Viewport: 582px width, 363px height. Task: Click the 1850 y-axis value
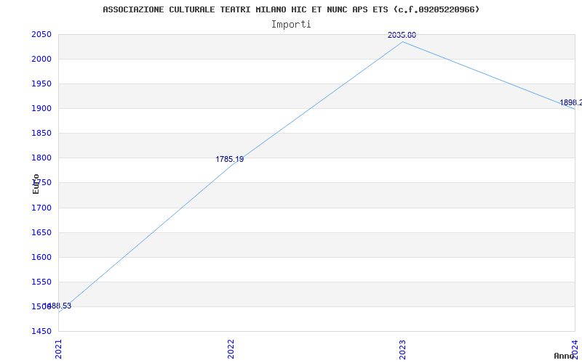(41, 134)
